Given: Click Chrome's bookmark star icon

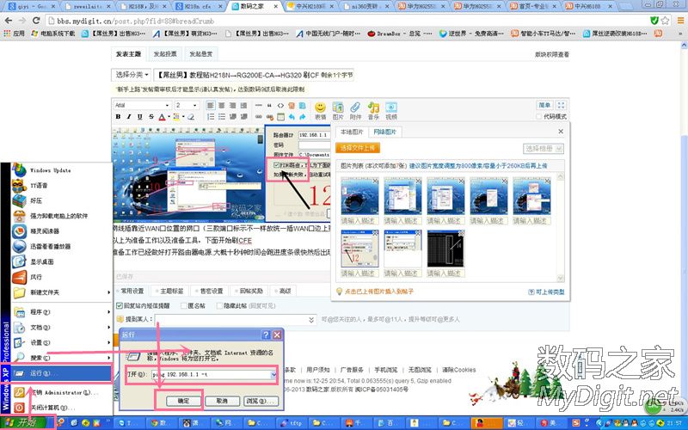Looking at the screenshot, I should (x=665, y=21).
